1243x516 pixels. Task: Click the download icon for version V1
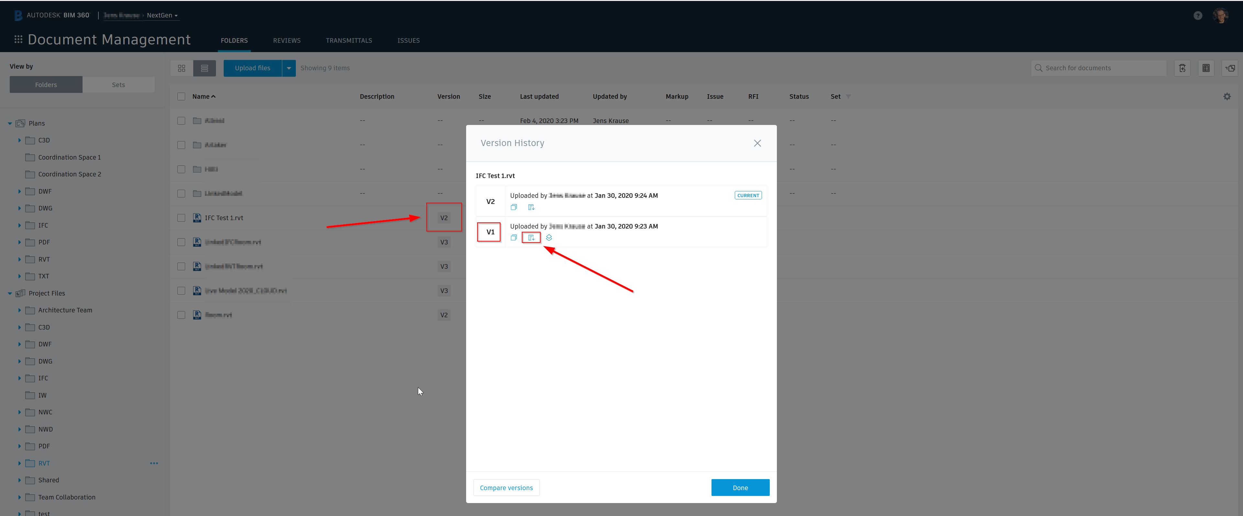coord(531,238)
